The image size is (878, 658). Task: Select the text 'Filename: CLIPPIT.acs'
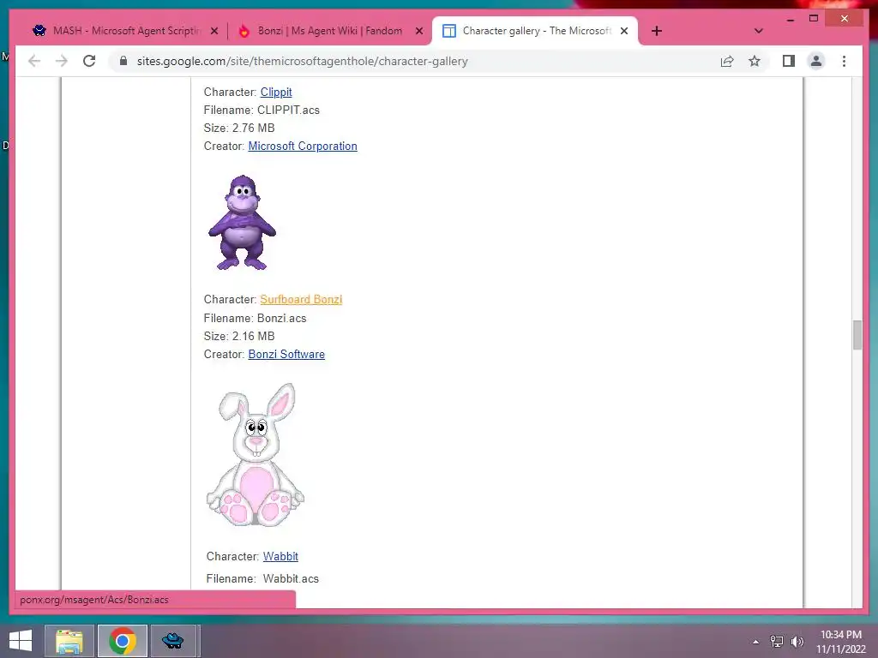(262, 110)
